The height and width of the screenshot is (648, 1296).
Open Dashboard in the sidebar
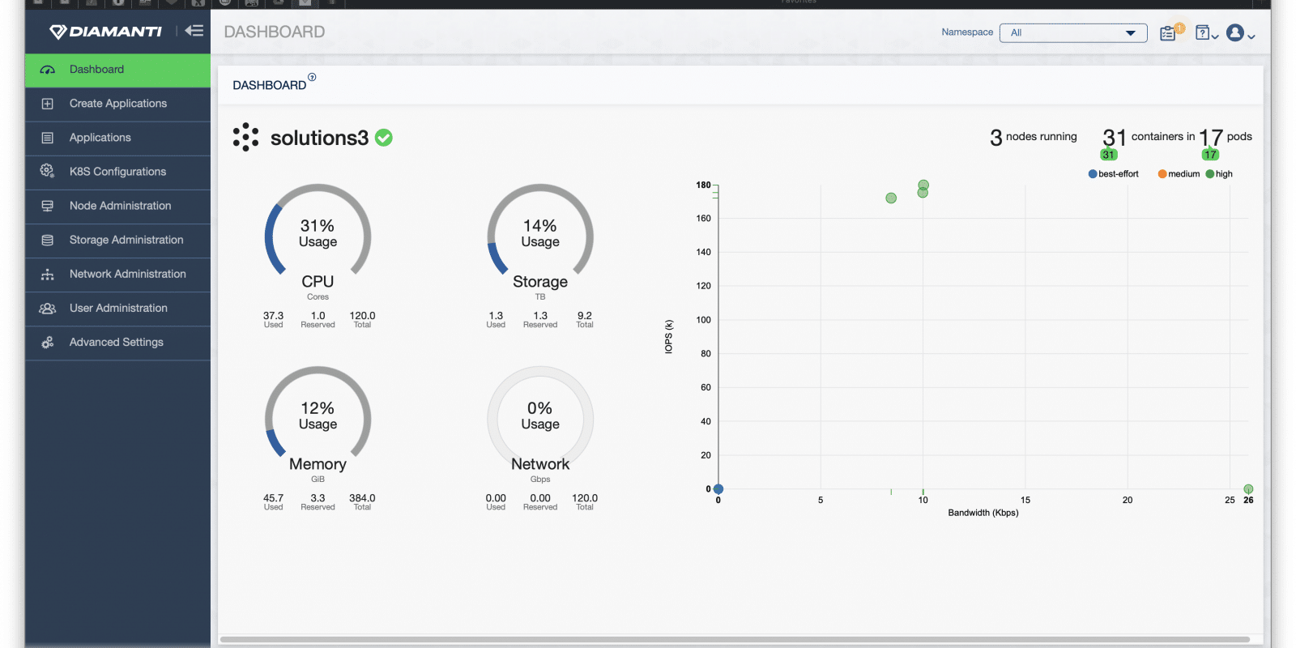[117, 70]
